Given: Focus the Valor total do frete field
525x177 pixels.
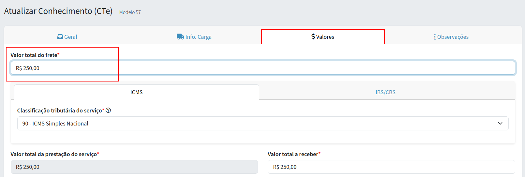Looking at the screenshot, I should (262, 68).
